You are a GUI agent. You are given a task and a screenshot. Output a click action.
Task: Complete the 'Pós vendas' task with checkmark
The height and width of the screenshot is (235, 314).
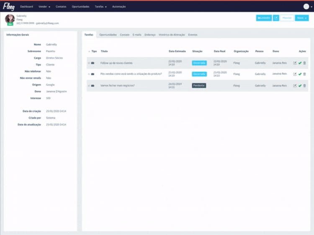[300, 74]
